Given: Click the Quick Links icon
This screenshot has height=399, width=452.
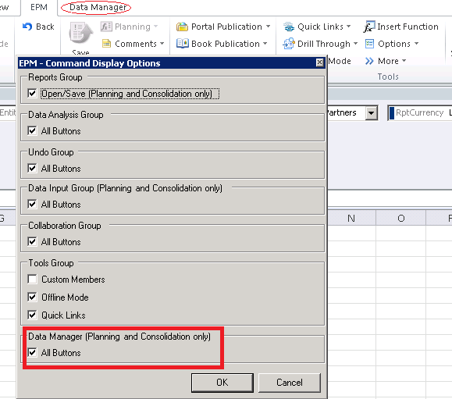Looking at the screenshot, I should pos(289,27).
